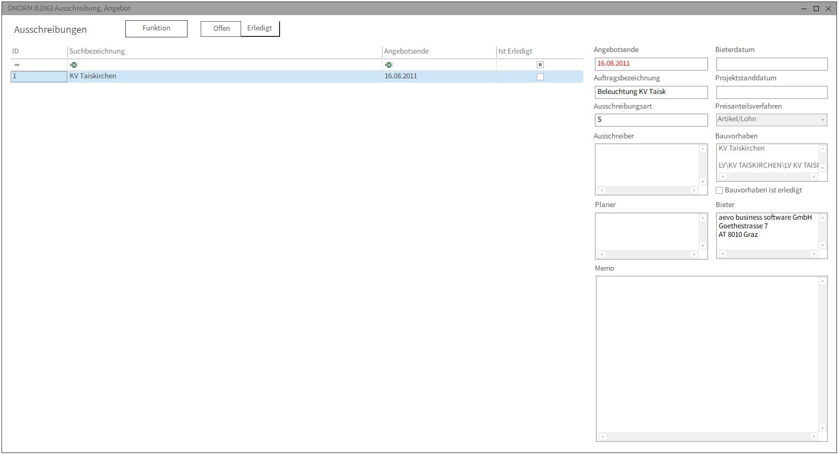Switch to the Erledigt tab
Viewport: 839px width, 454px height.
260,28
